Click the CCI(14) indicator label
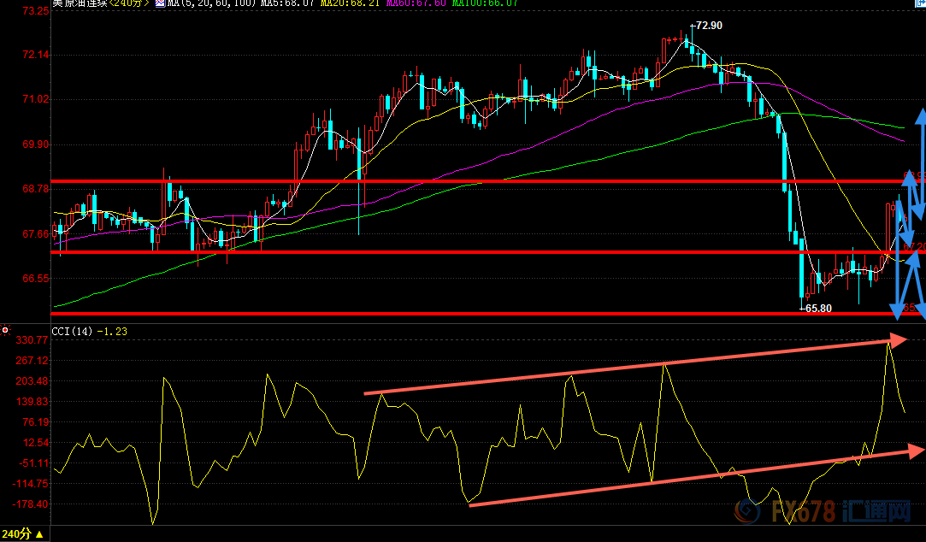Image resolution: width=926 pixels, height=542 pixels. (72, 331)
